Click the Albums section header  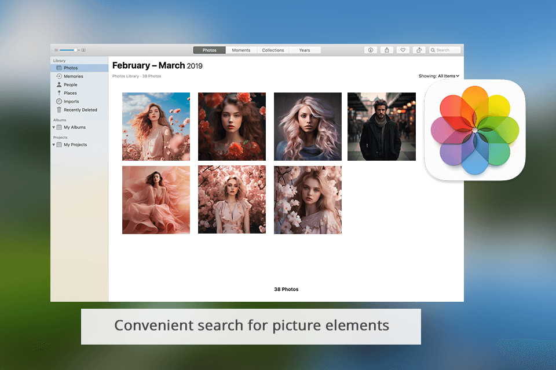click(x=60, y=120)
